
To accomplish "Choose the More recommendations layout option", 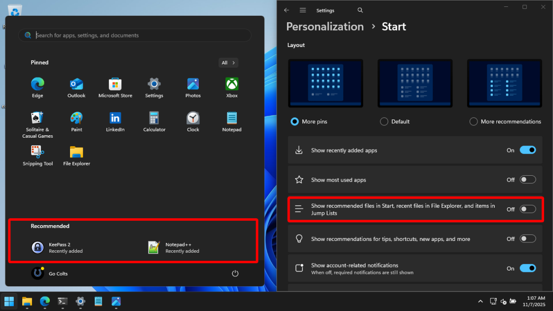I will (x=473, y=121).
